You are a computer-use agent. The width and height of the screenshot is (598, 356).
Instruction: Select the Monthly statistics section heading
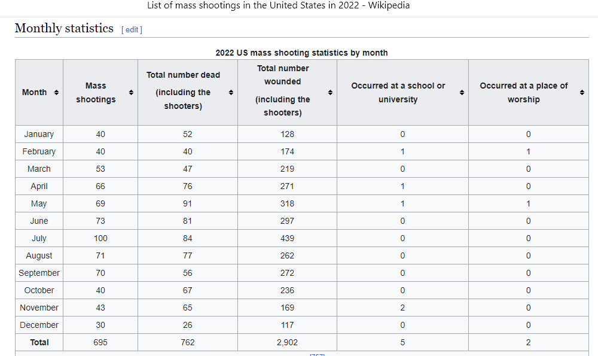64,28
